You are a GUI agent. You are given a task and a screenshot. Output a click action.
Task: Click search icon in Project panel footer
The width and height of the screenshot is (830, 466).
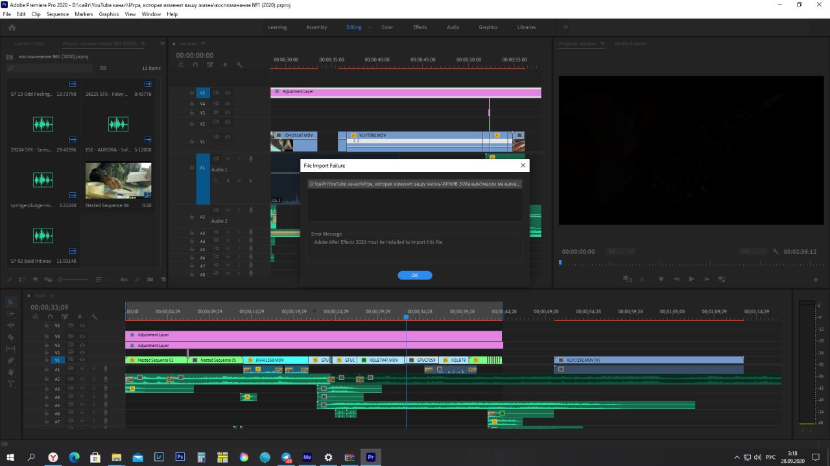click(137, 280)
